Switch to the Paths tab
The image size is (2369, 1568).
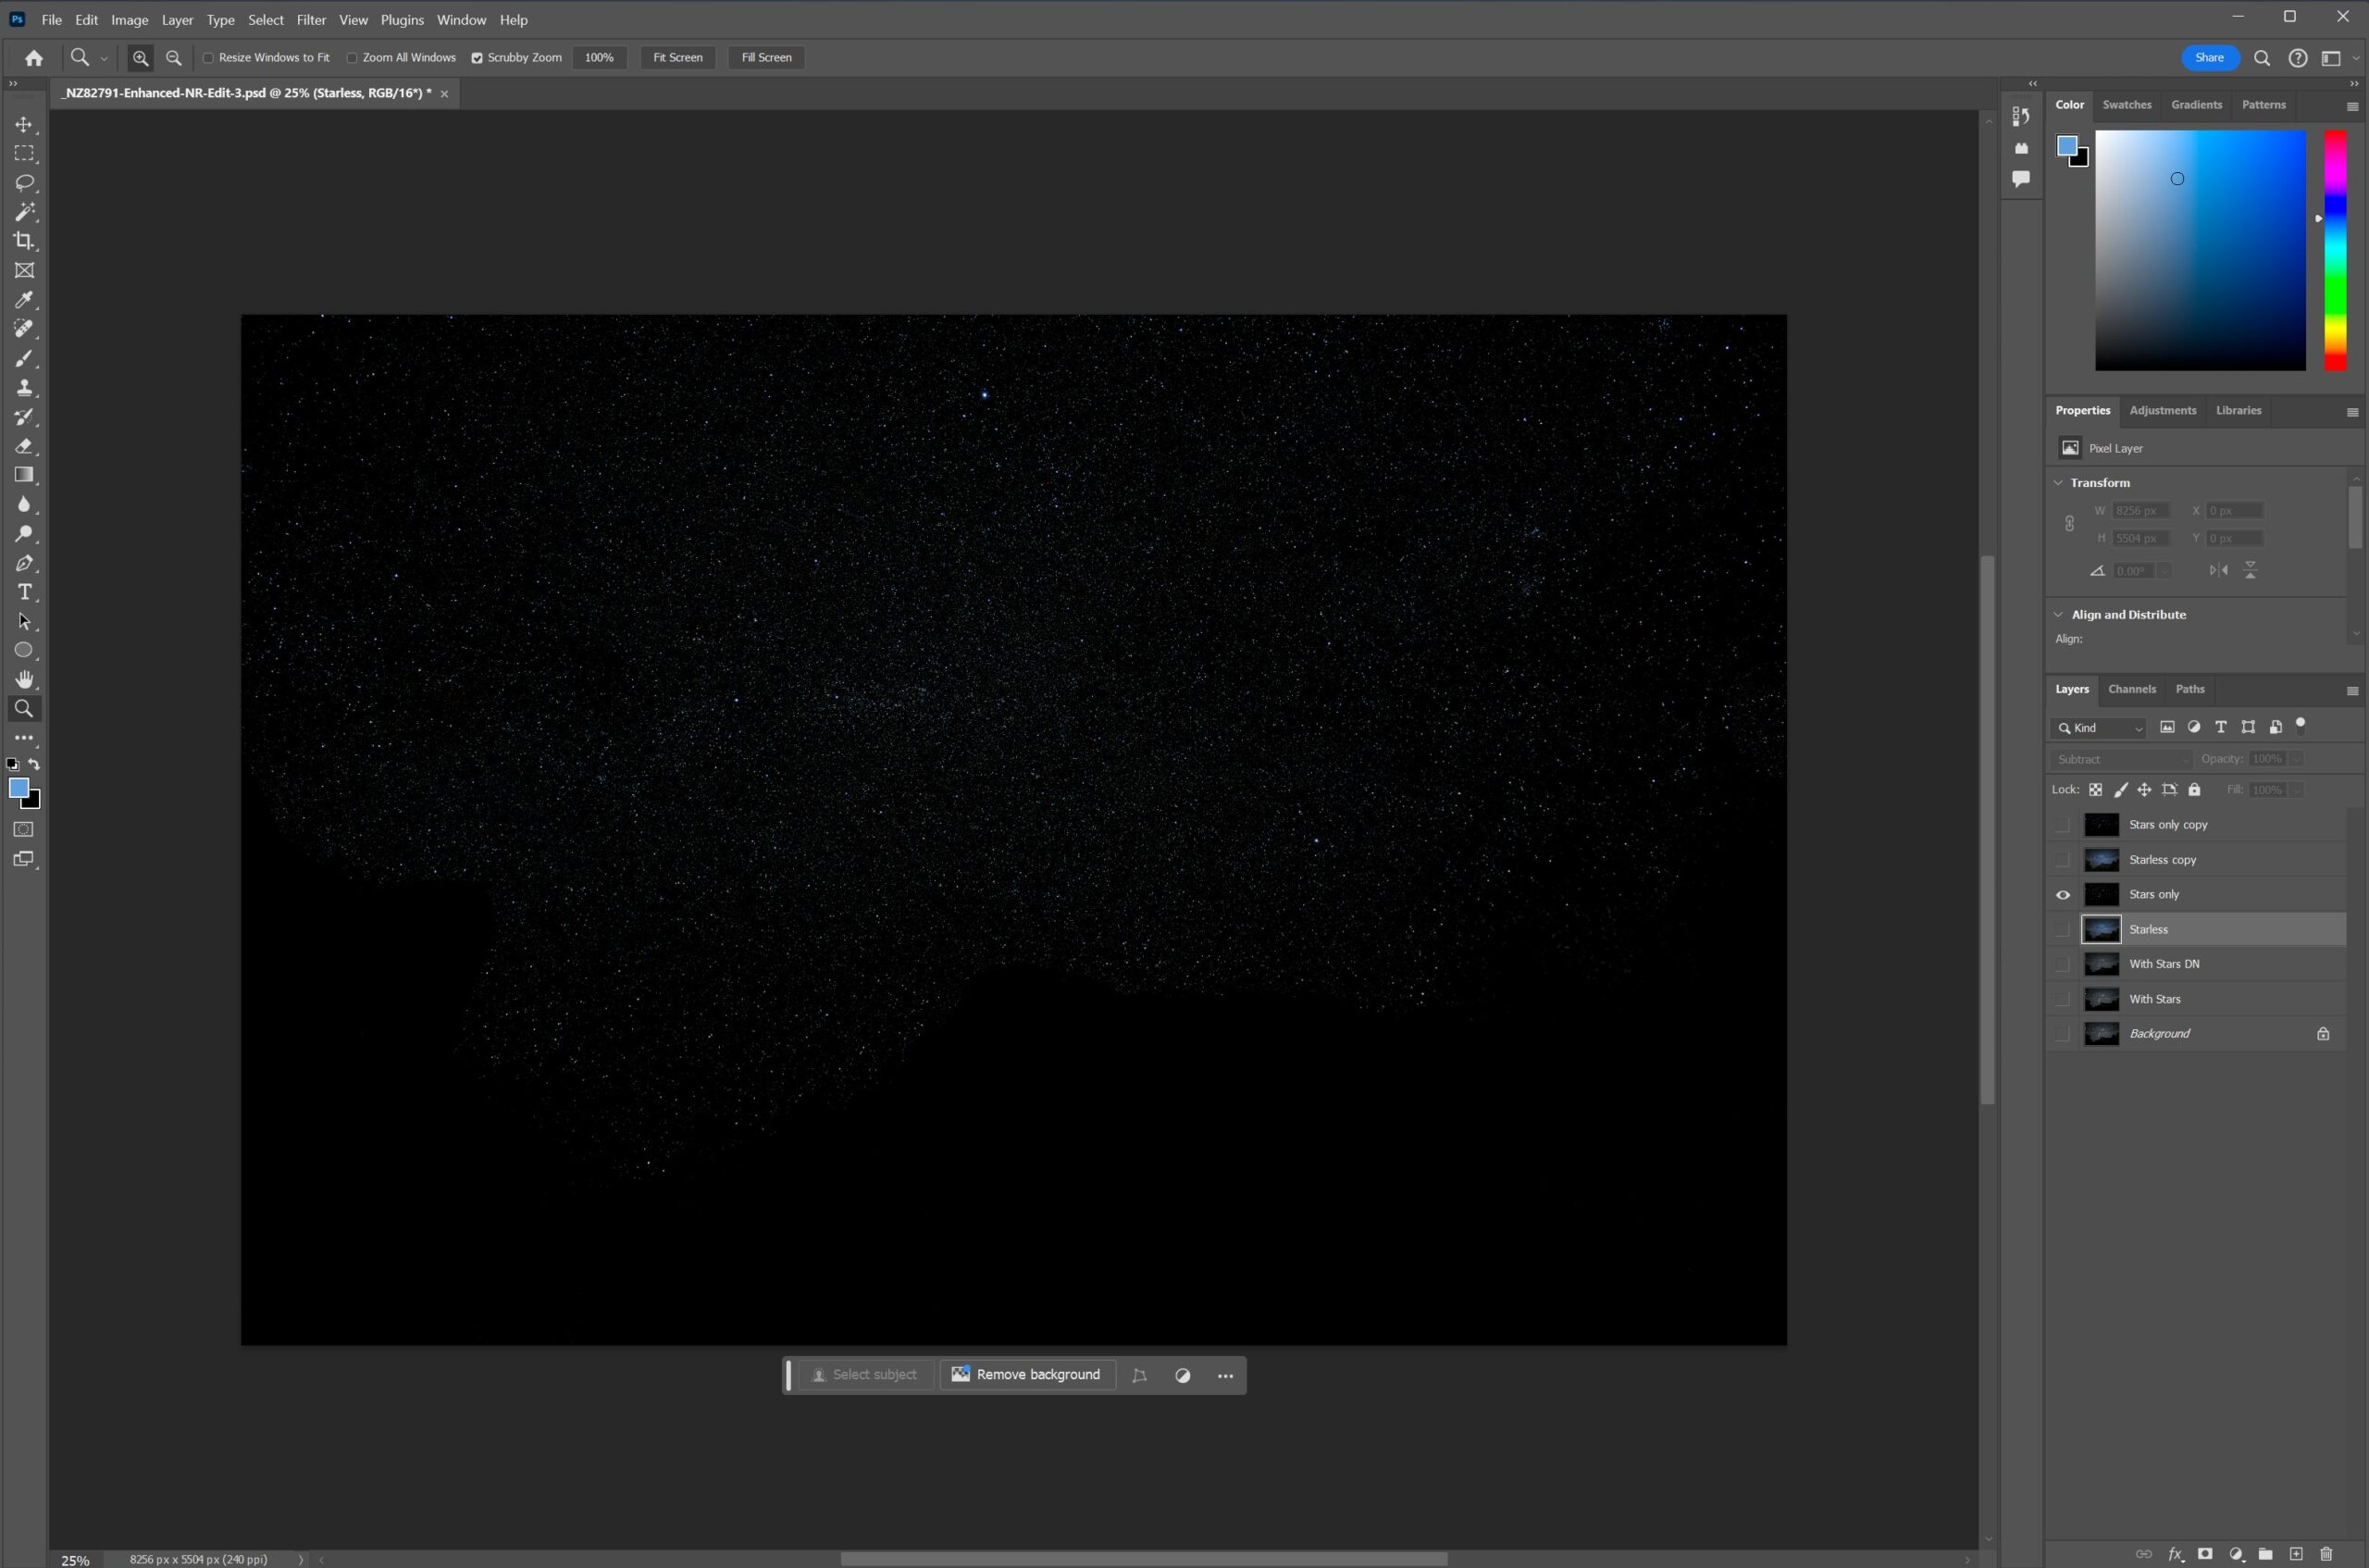pyautogui.click(x=2189, y=689)
